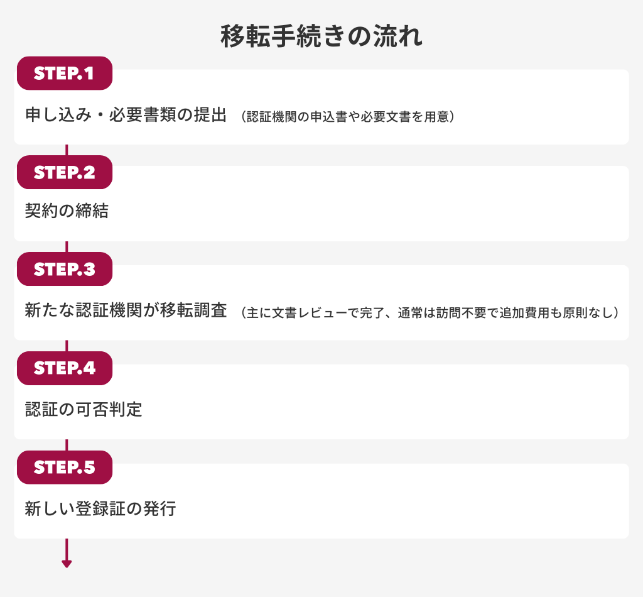Click connector line between STEP.4 and STEP.5
The height and width of the screenshot is (597, 643).
tap(67, 445)
